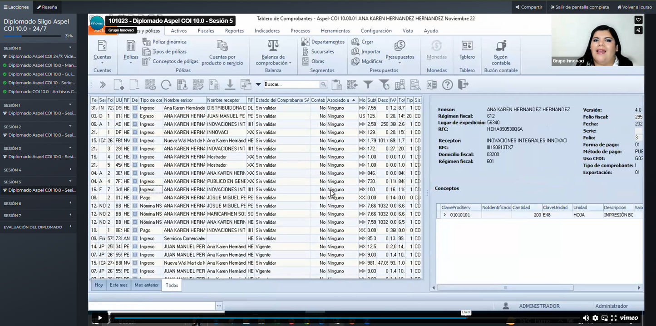Toggle checkbox in first Pago row

pos(135,198)
